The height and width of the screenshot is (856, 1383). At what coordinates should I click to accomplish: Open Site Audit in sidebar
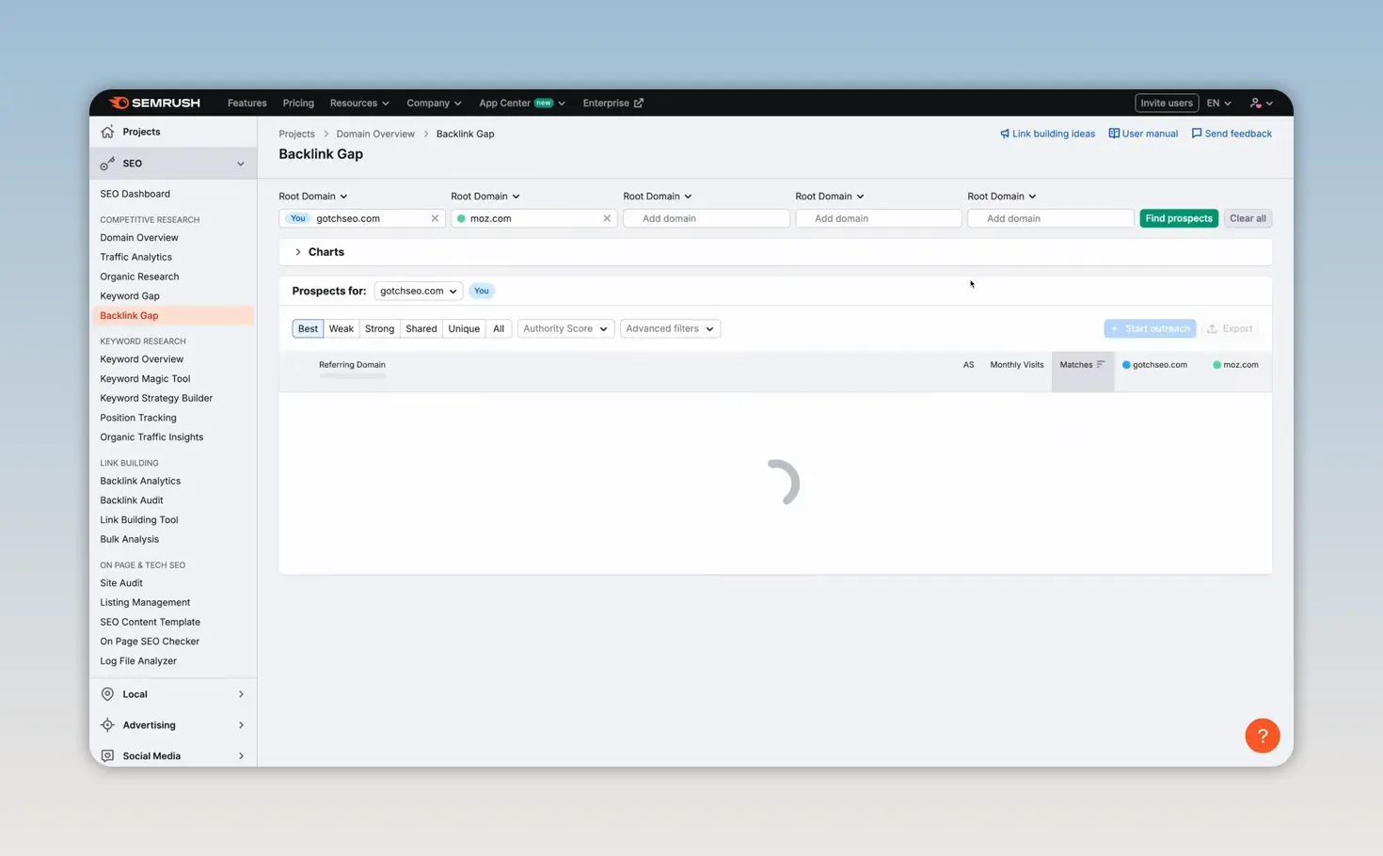[x=121, y=583]
